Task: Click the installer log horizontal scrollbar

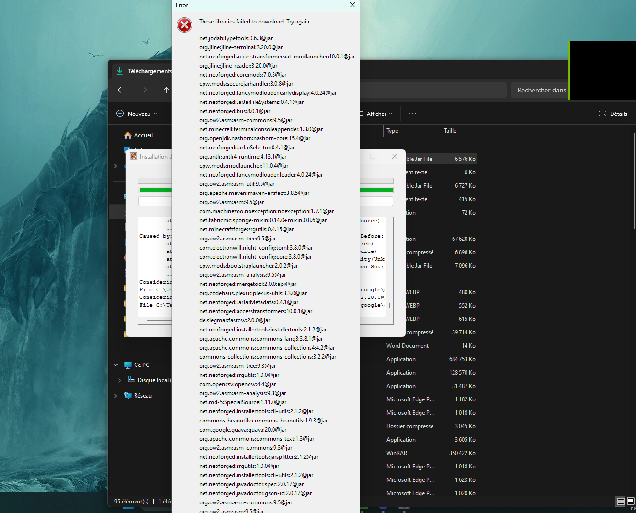Action: (x=159, y=320)
